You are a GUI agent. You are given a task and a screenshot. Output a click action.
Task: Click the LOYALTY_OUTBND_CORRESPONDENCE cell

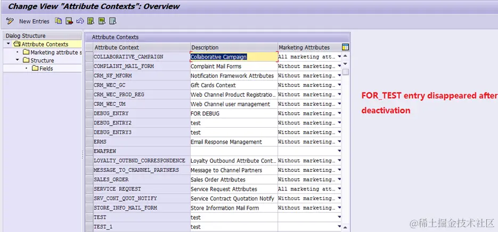tap(142, 161)
